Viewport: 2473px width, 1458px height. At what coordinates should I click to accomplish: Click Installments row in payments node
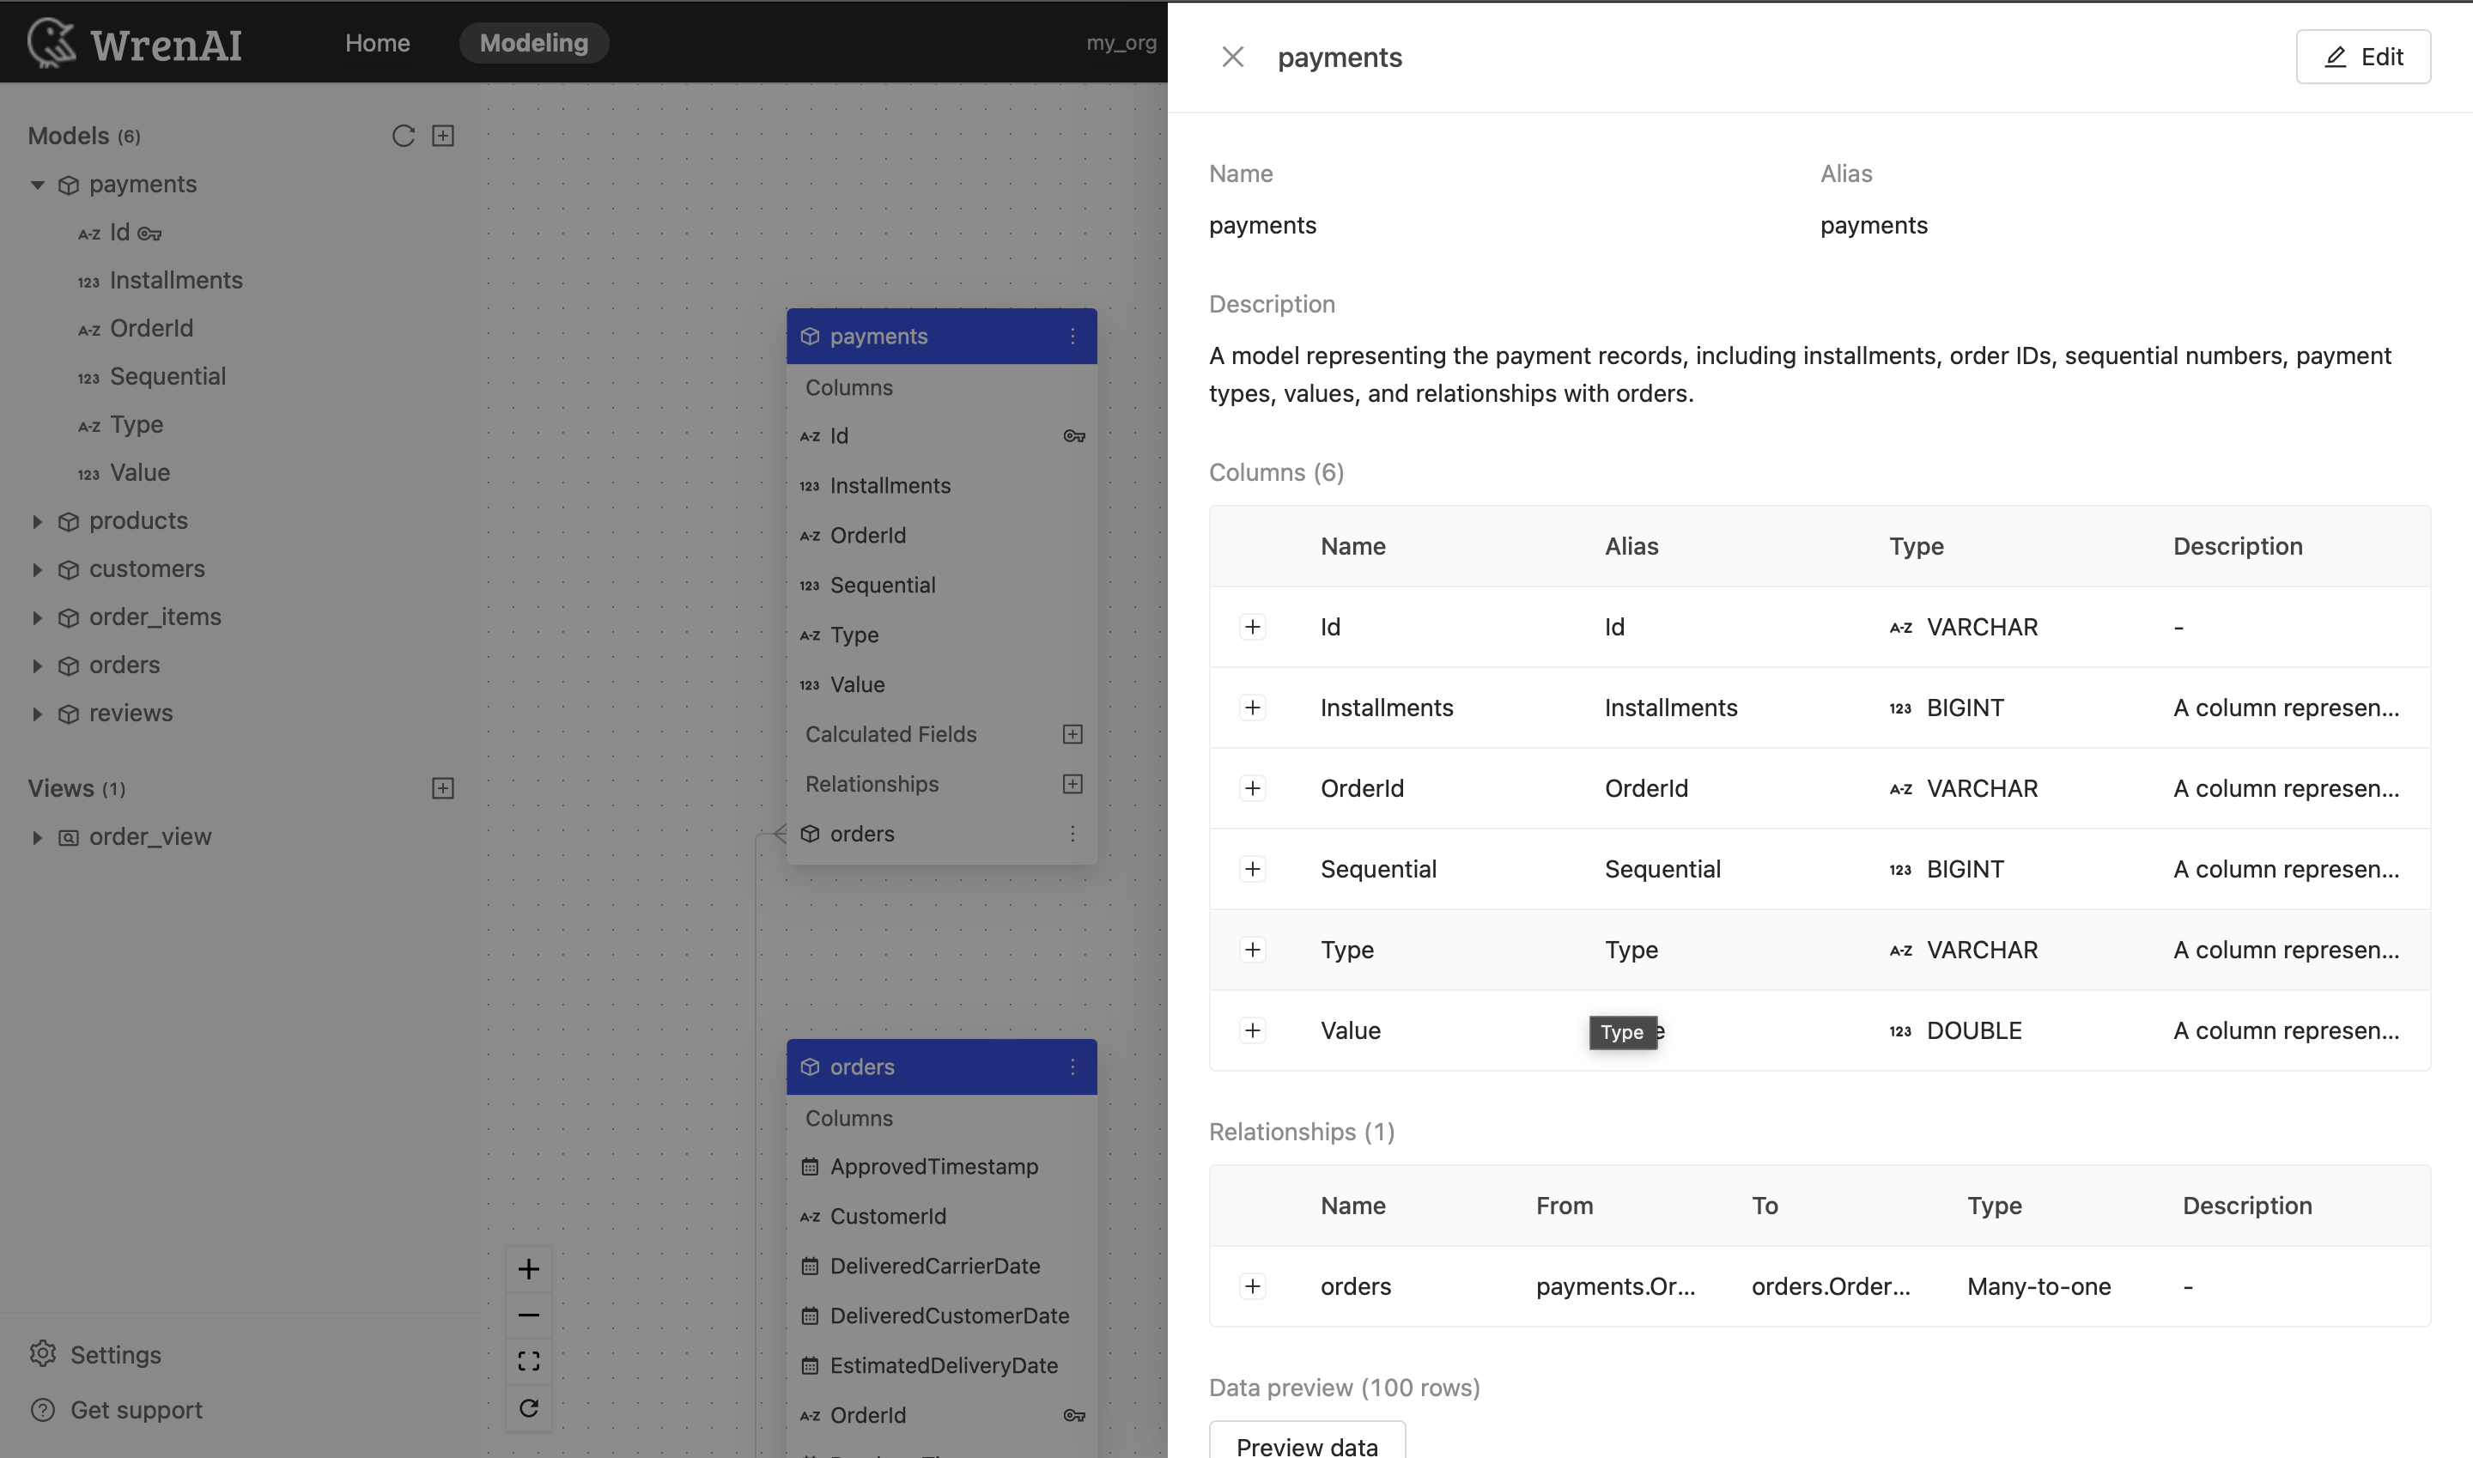coord(941,485)
